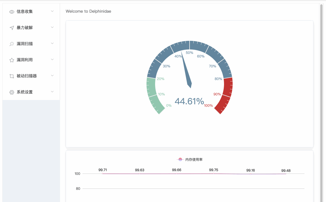Open the 漏洞扫描 menu item

25,44
